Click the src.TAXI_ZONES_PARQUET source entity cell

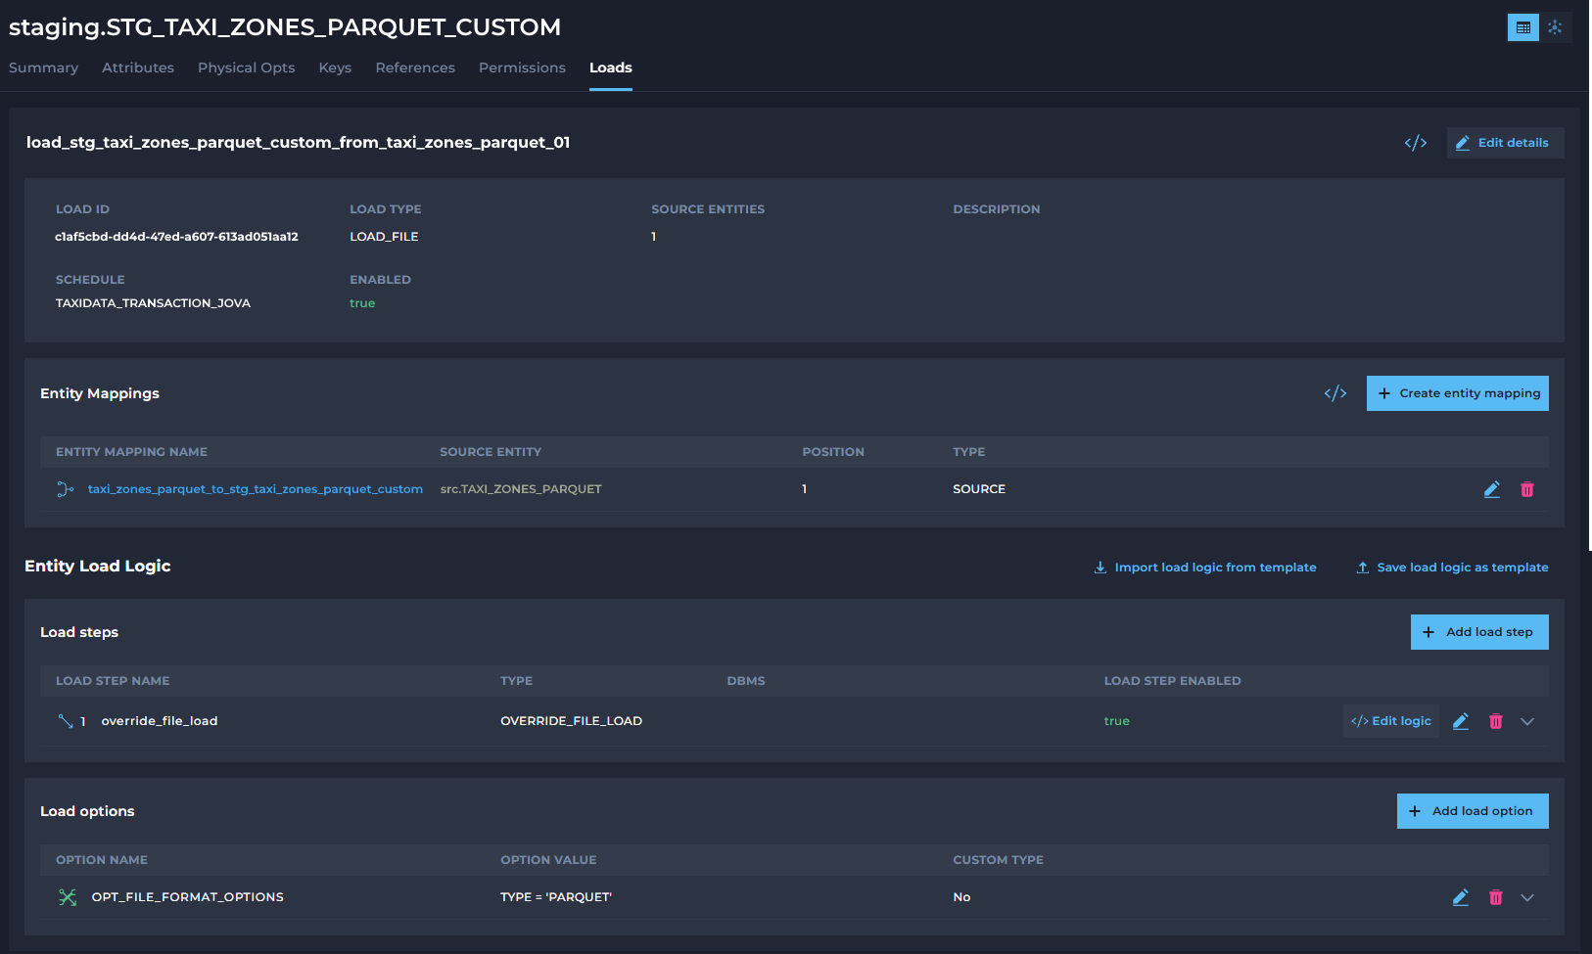pyautogui.click(x=521, y=489)
